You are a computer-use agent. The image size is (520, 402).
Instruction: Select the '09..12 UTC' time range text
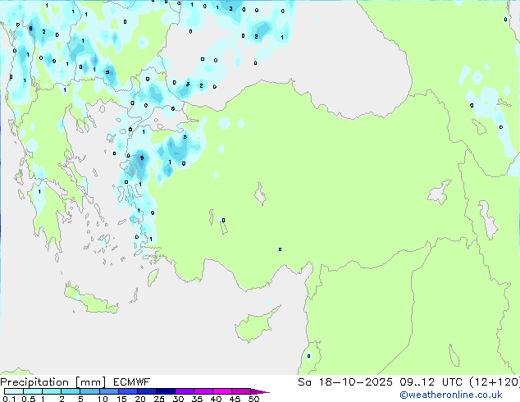tap(431, 382)
